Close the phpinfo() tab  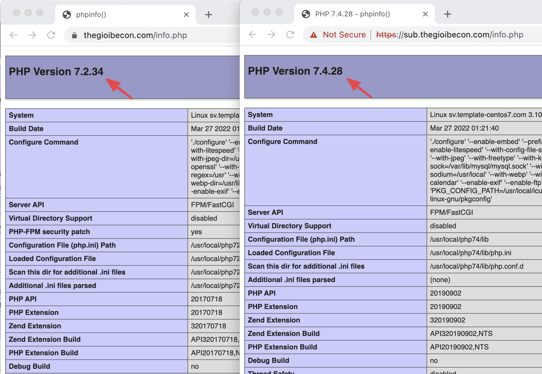(x=186, y=14)
